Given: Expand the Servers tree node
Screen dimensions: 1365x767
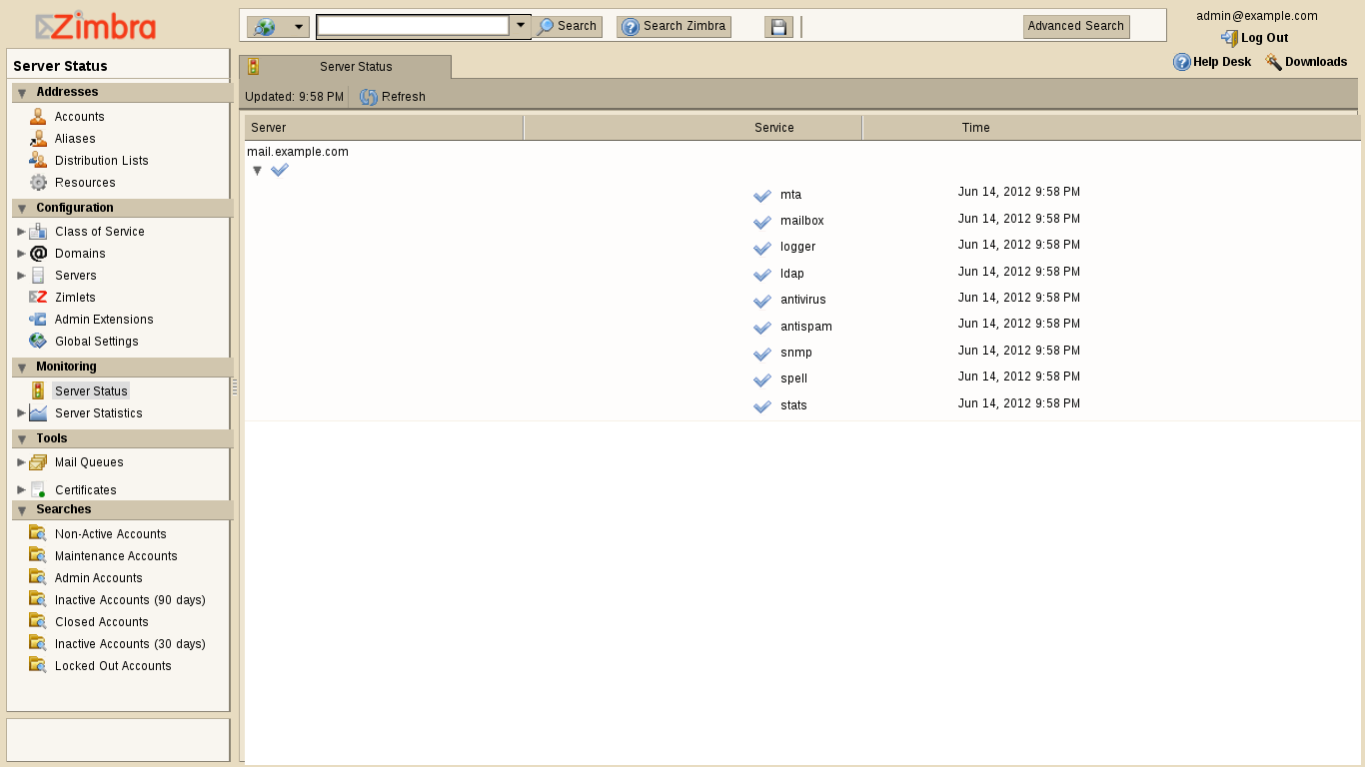Looking at the screenshot, I should click(x=22, y=276).
